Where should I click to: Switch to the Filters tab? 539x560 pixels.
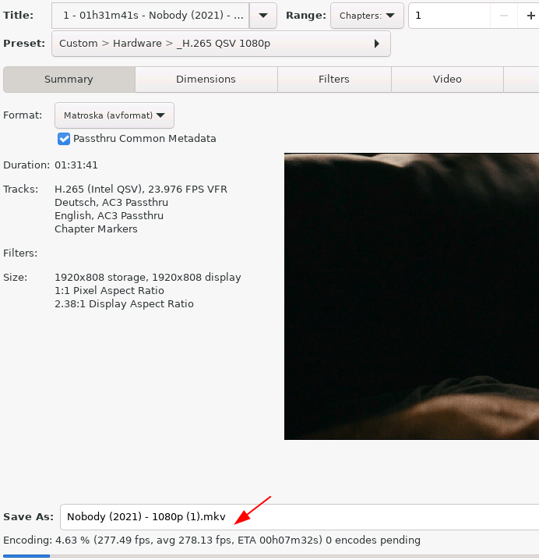click(334, 80)
